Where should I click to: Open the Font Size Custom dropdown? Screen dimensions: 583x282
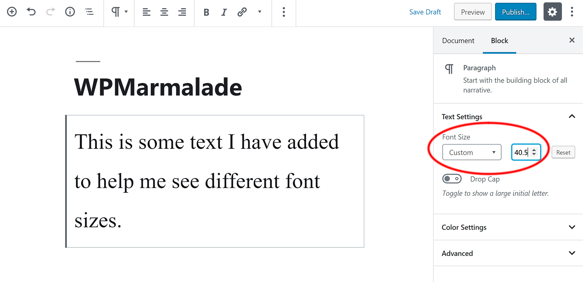(472, 152)
